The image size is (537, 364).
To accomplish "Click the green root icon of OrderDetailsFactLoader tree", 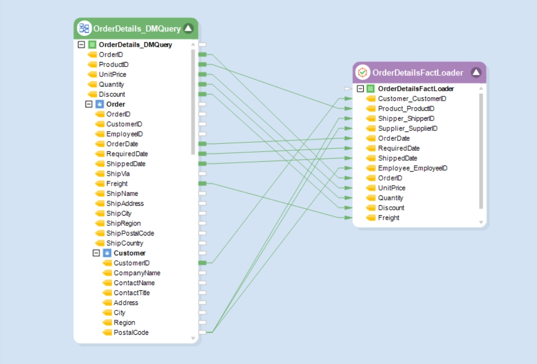I will [371, 89].
